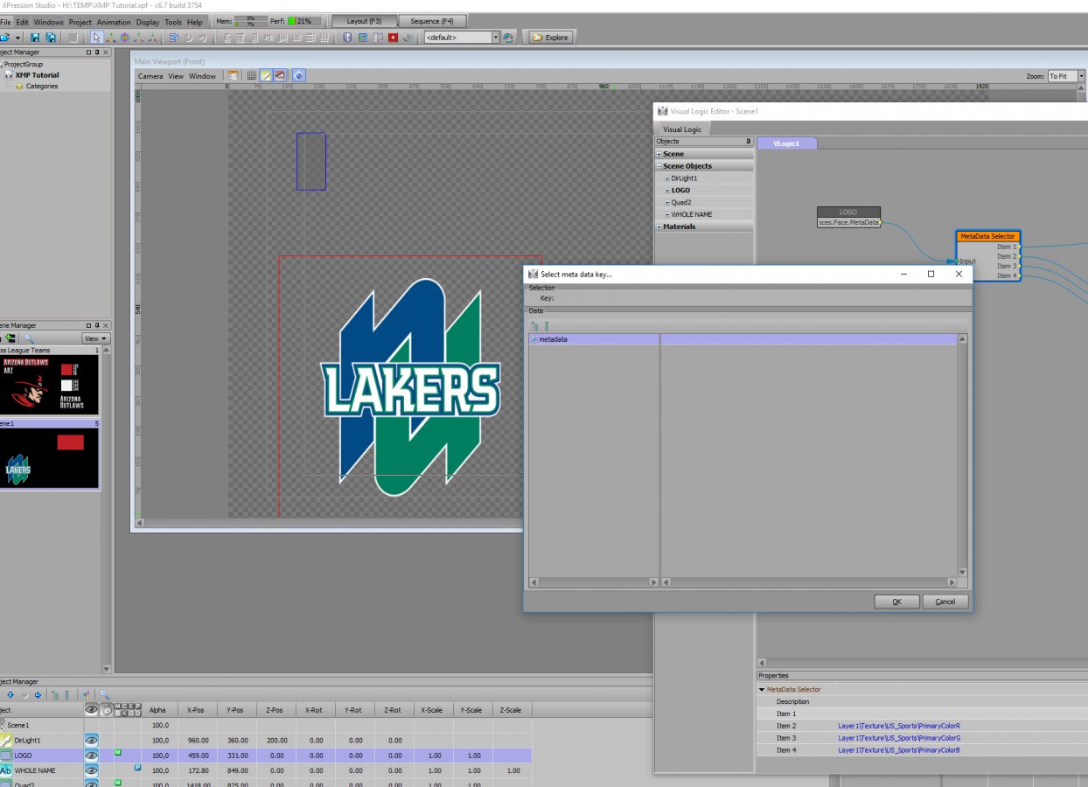Click the blue down arrow in Object Manager
1088x787 pixels.
[10, 695]
